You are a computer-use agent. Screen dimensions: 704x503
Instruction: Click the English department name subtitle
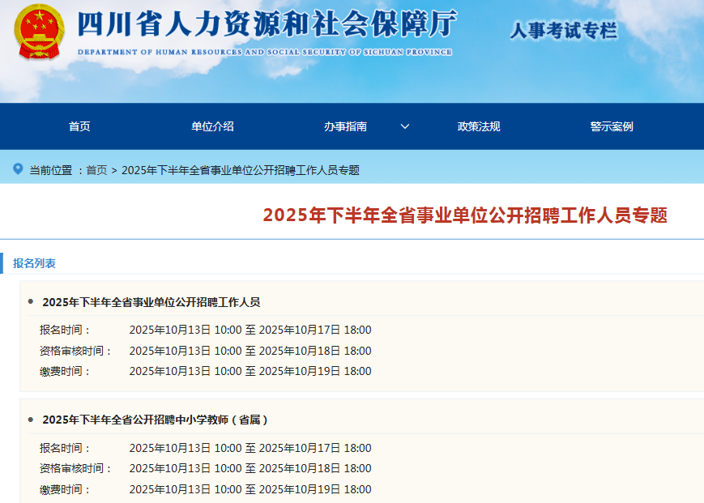tap(265, 52)
